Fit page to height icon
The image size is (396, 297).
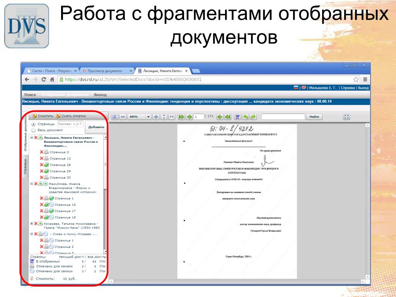pyautogui.click(x=164, y=117)
